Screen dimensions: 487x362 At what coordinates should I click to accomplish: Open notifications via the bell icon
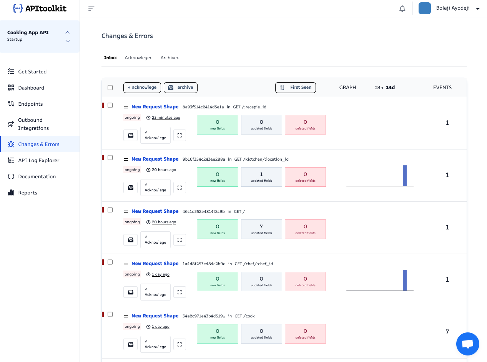(x=402, y=8)
